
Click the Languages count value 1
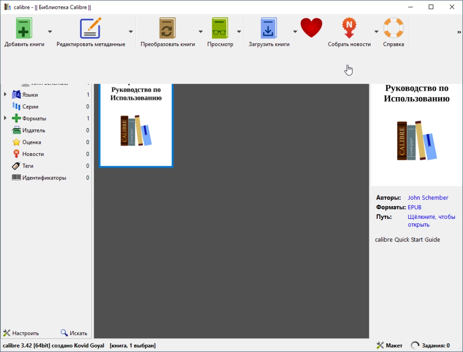pyautogui.click(x=88, y=95)
